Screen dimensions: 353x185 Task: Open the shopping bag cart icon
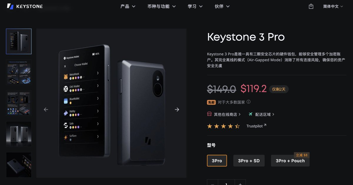(x=311, y=6)
